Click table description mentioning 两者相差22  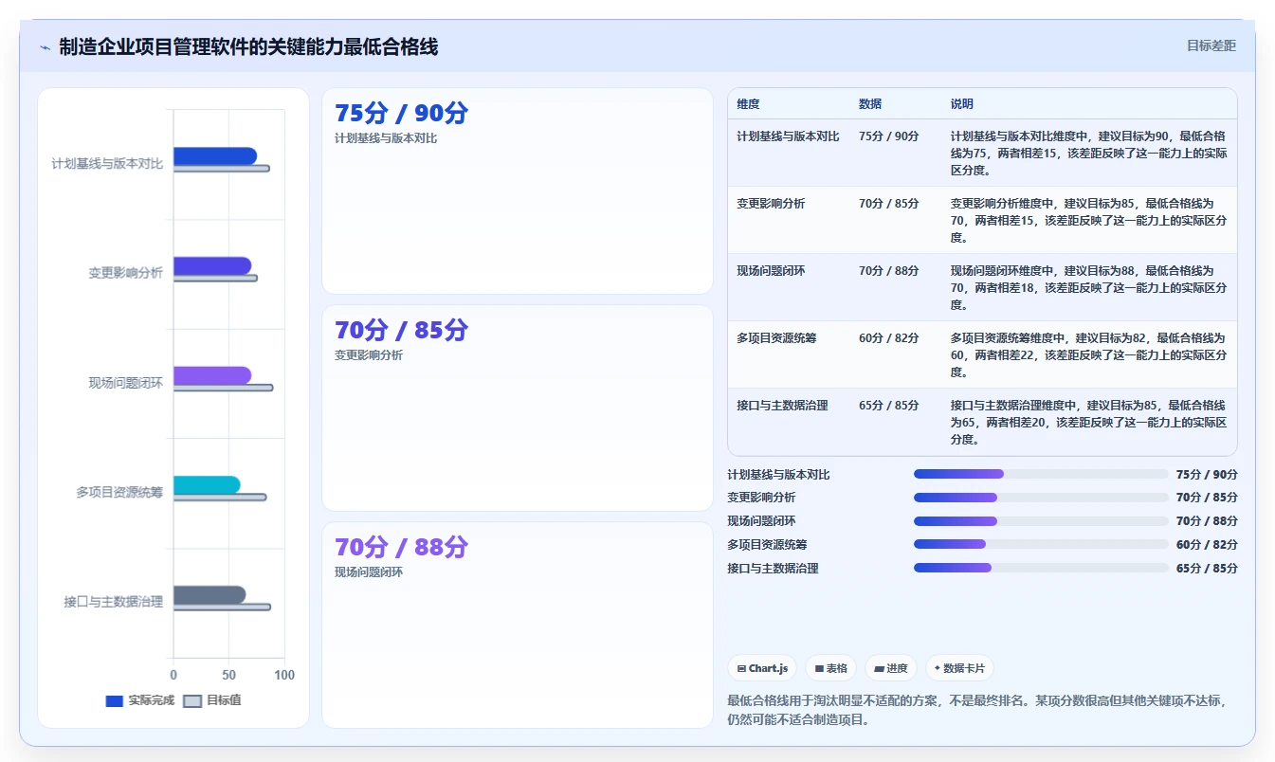(1088, 355)
